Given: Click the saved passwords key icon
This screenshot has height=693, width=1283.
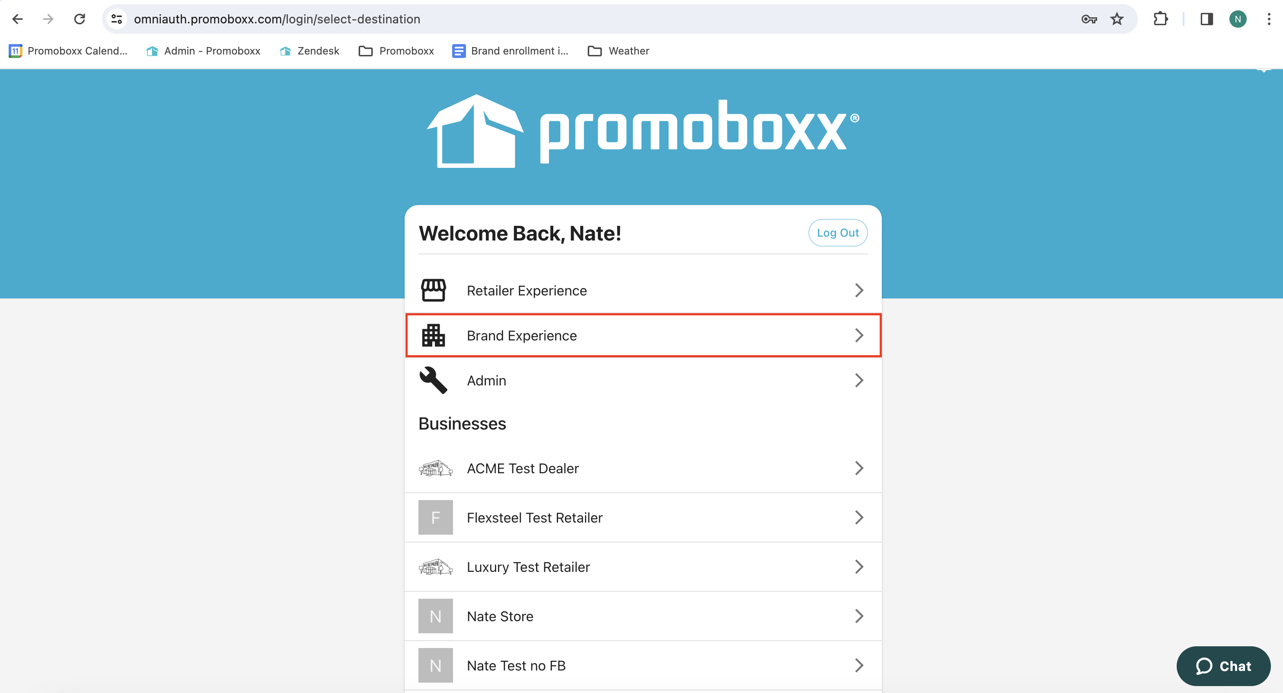Looking at the screenshot, I should [x=1089, y=19].
